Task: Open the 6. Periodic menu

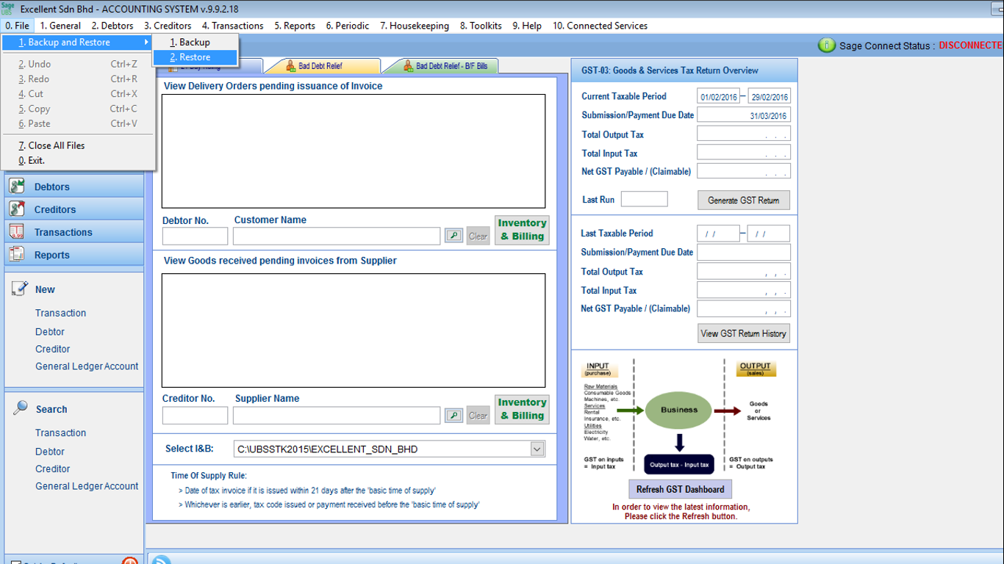Action: tap(348, 26)
